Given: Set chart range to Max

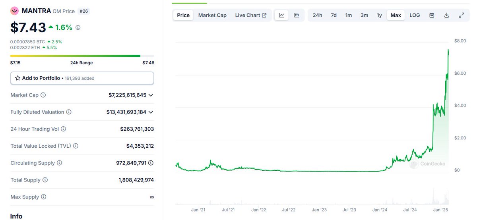Looking at the screenshot, I should point(396,15).
